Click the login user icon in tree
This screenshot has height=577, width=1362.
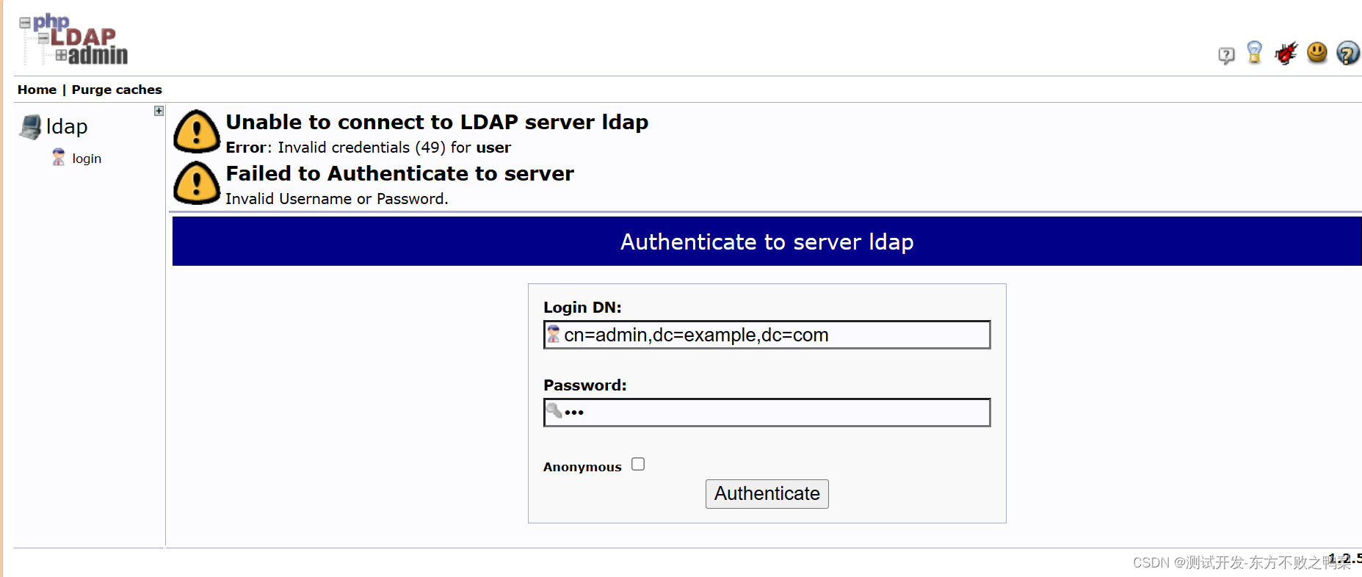pos(59,157)
